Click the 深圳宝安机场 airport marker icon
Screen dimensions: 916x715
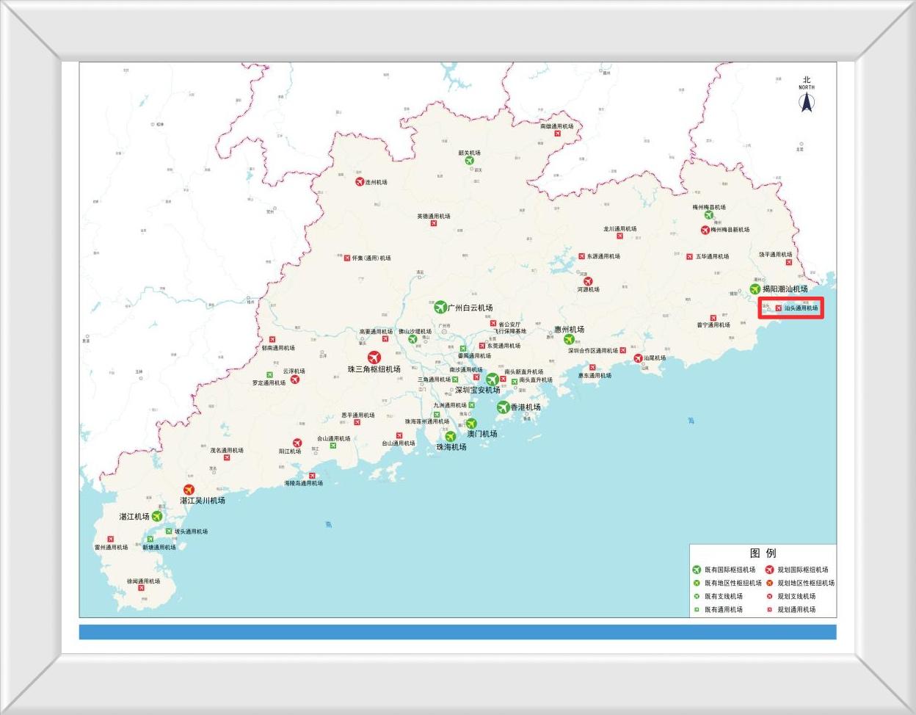click(492, 380)
